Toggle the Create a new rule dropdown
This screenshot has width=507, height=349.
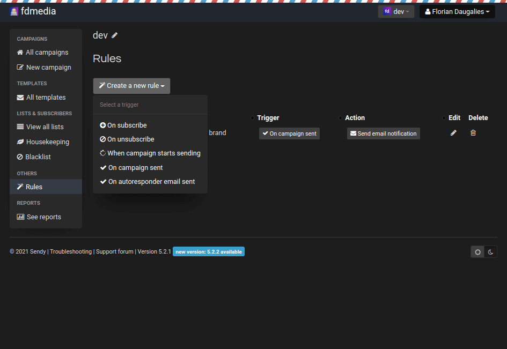pos(131,86)
